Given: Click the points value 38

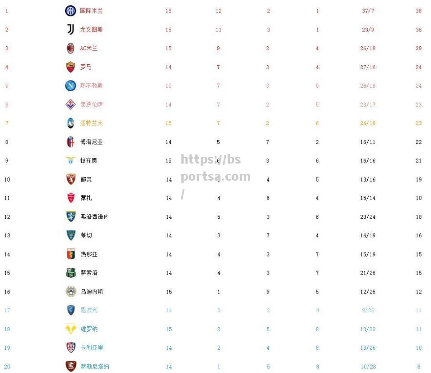Looking at the screenshot, I should (x=418, y=11).
